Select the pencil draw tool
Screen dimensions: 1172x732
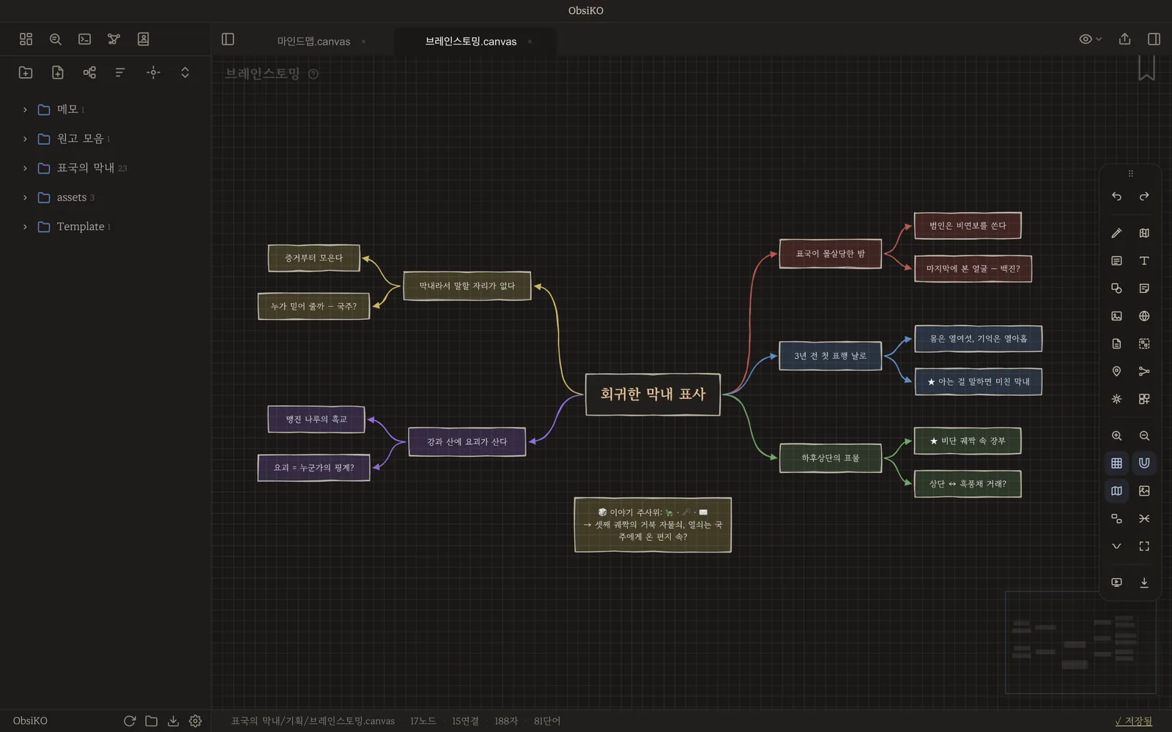click(x=1116, y=233)
